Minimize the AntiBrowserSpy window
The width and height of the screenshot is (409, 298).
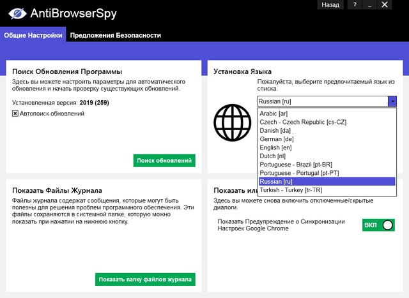click(x=369, y=4)
